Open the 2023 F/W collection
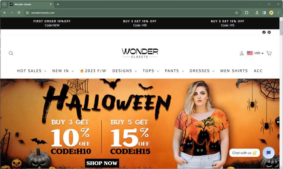This screenshot has height=169, width=283. pos(93,71)
